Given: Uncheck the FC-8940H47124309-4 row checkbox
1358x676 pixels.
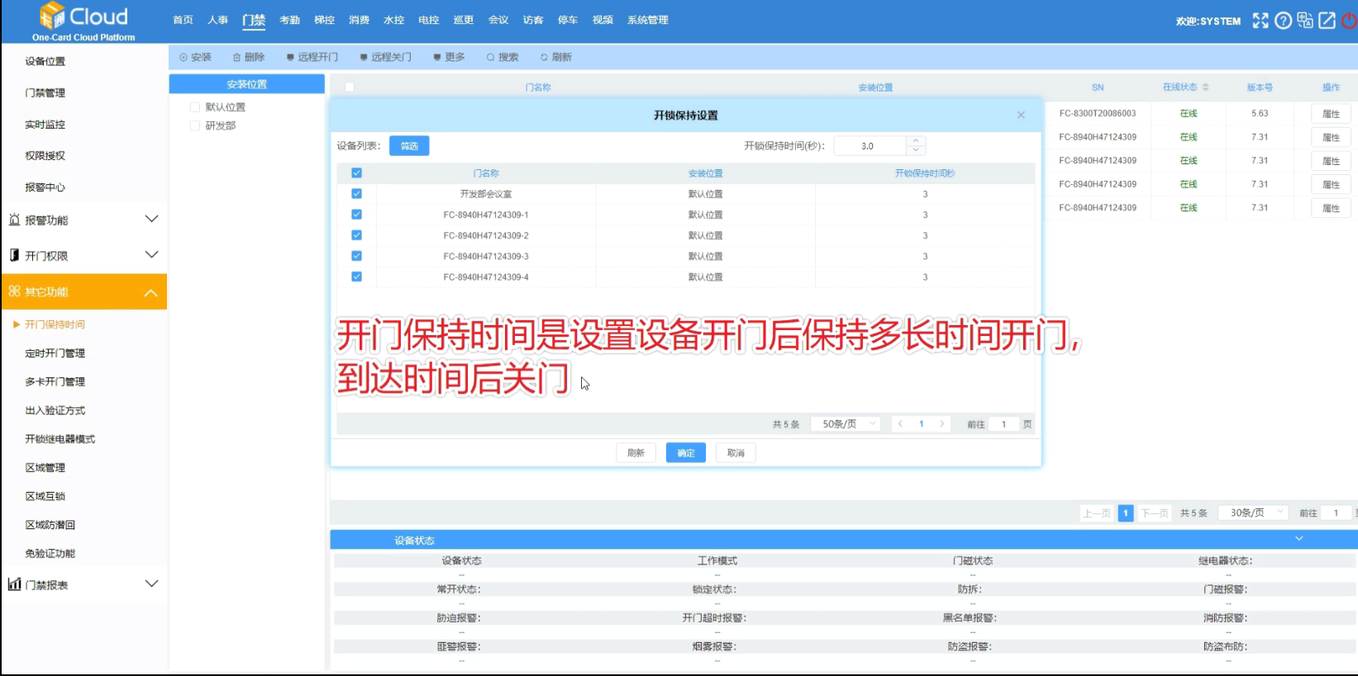Looking at the screenshot, I should pyautogui.click(x=356, y=277).
